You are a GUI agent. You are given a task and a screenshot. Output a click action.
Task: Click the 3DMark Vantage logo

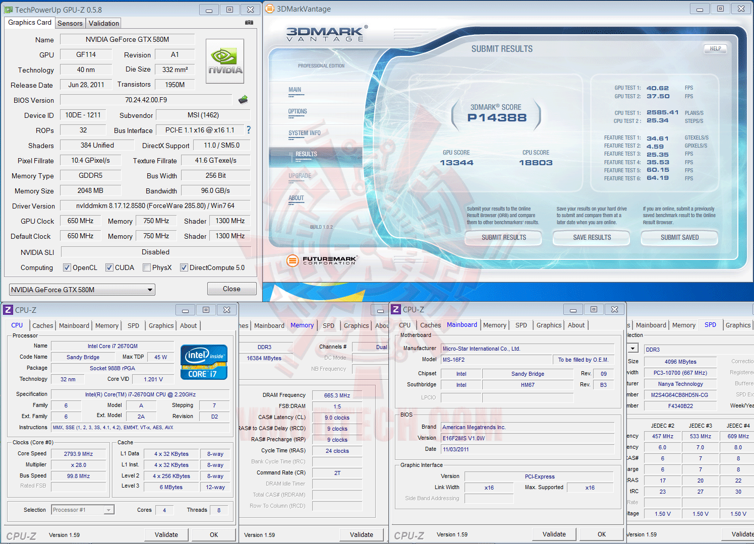coord(327,34)
